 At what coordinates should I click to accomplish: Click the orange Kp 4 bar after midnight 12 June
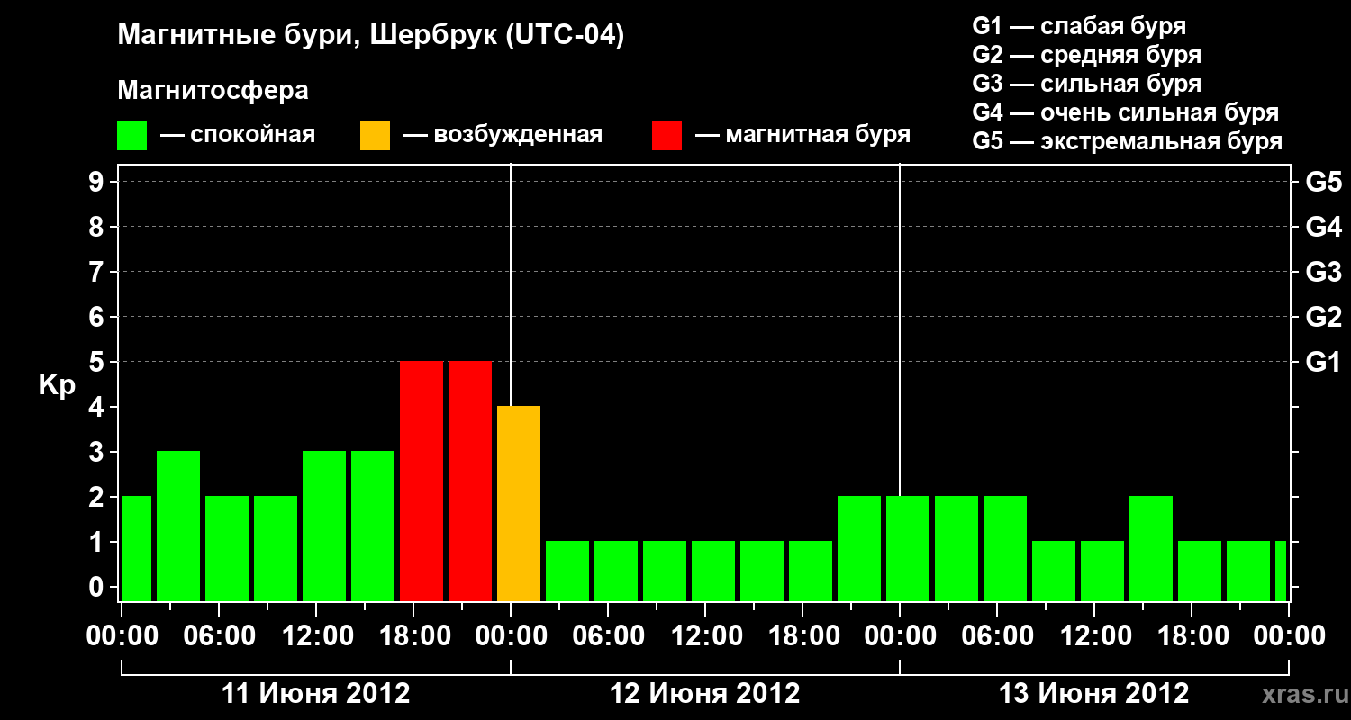click(519, 503)
